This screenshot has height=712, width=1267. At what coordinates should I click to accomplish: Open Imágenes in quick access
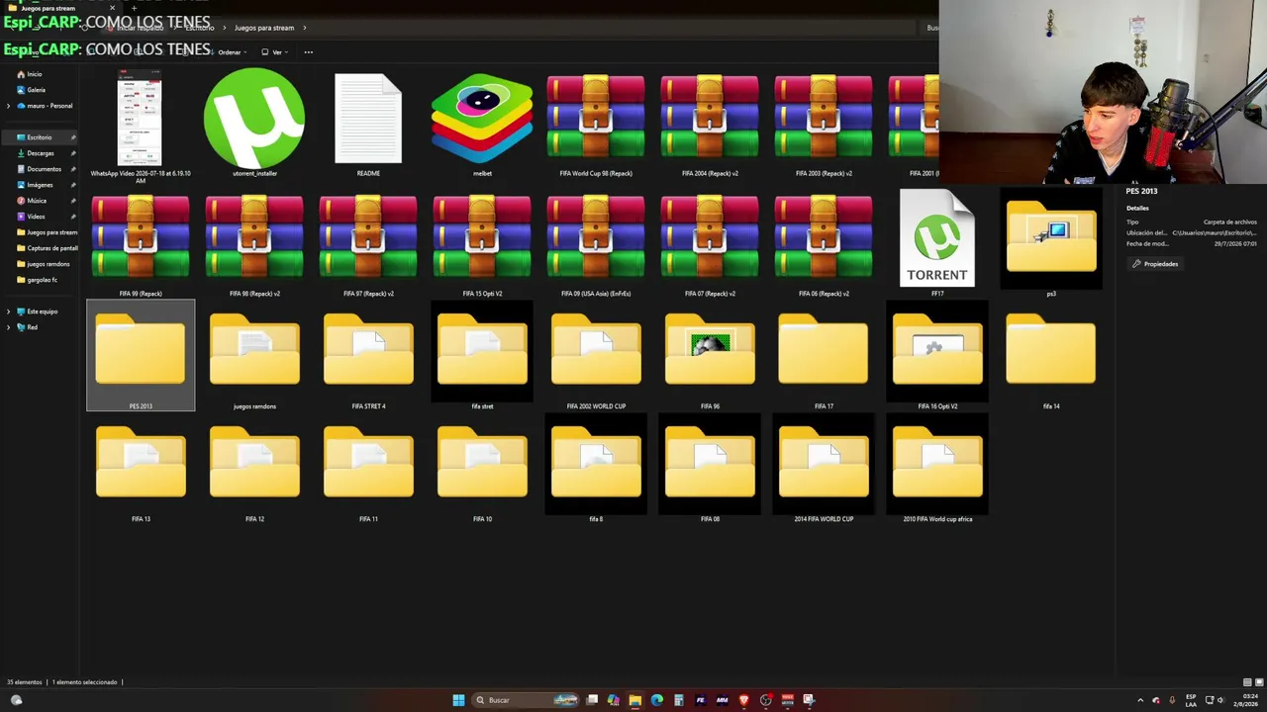[40, 185]
